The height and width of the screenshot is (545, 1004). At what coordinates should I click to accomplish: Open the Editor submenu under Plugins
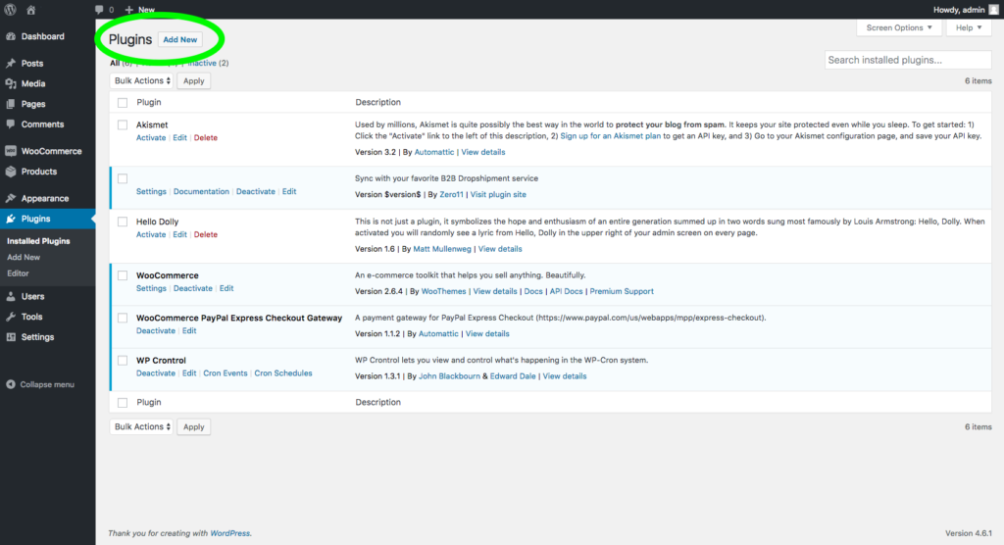point(18,273)
